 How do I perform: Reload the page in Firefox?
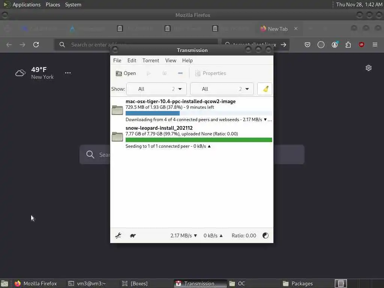[36, 45]
